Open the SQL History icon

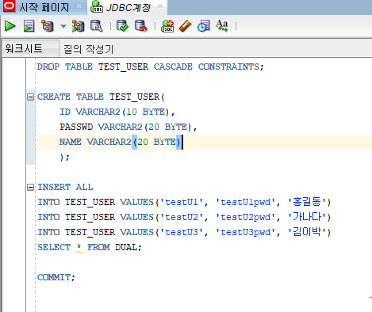(204, 26)
